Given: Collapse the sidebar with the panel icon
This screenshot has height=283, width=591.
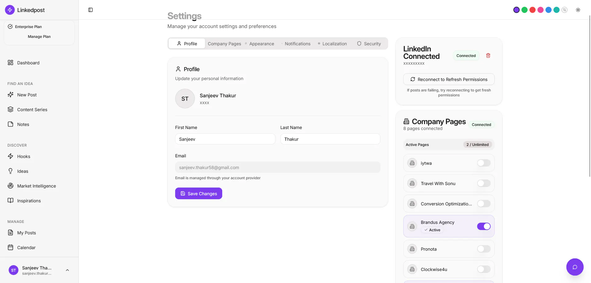Looking at the screenshot, I should [x=90, y=10].
